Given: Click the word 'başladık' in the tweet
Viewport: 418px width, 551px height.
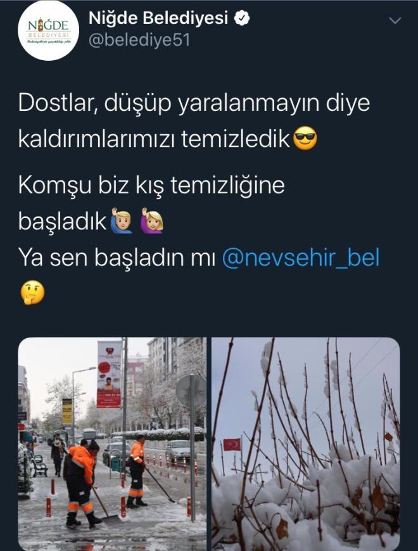Looking at the screenshot, I should point(62,222).
